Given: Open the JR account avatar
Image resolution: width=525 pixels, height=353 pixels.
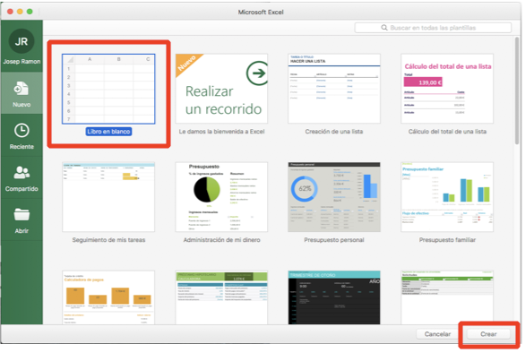Looking at the screenshot, I should (x=22, y=41).
